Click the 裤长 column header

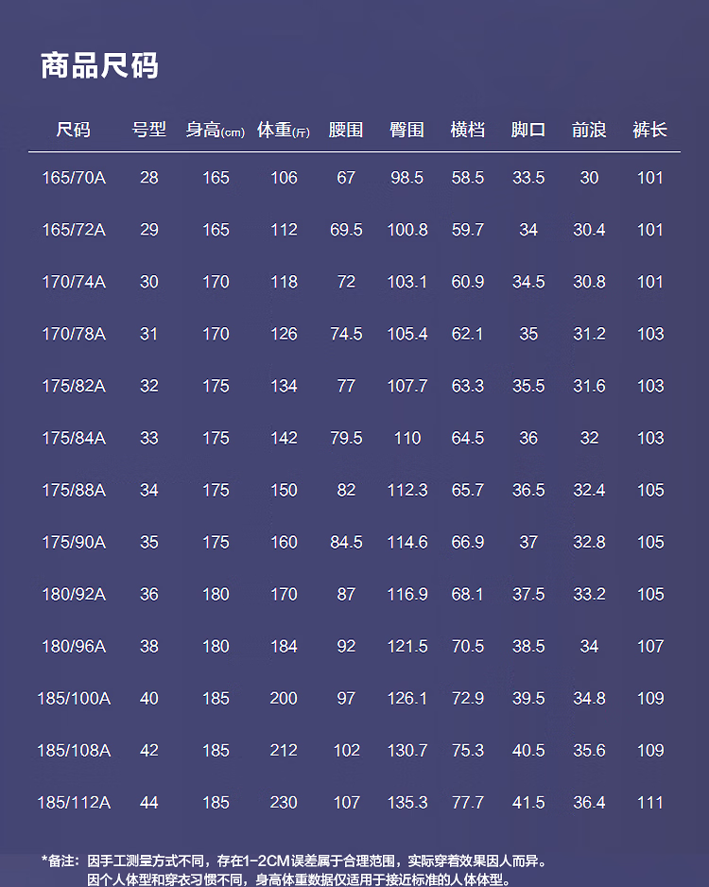tap(650, 130)
